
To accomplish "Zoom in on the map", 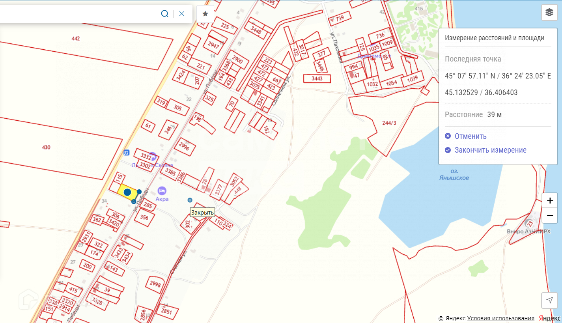I will click(x=550, y=201).
